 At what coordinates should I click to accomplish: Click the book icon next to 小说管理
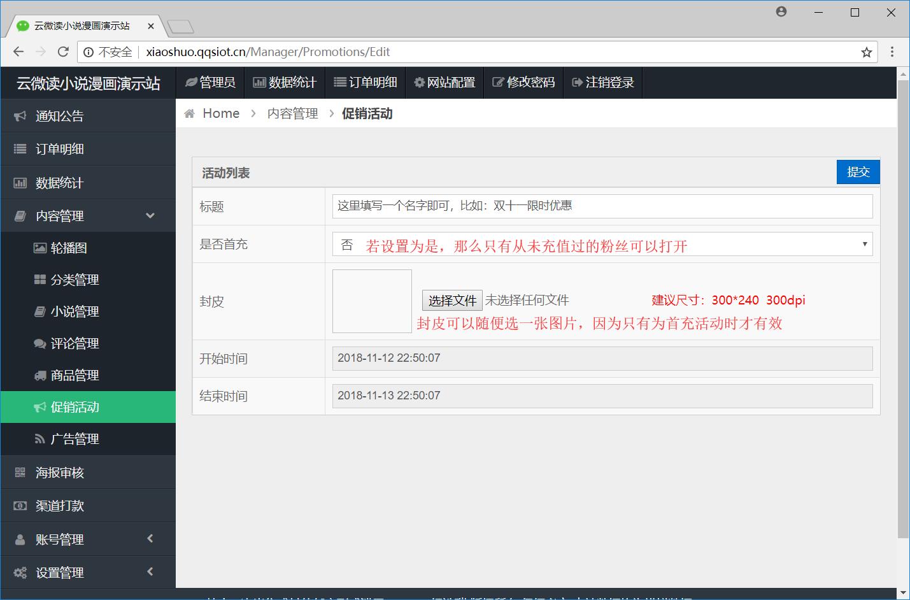click(x=39, y=311)
